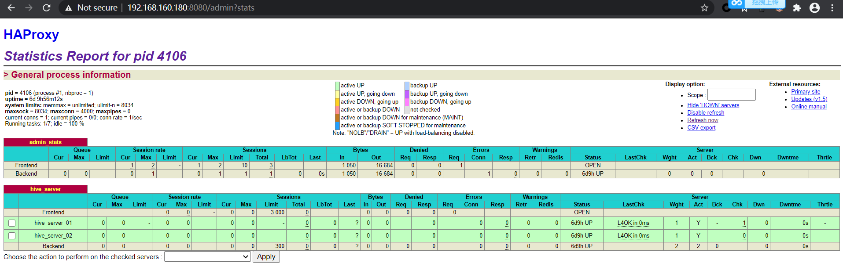843x267 pixels.
Task: Click the Warnings header in hive_server table
Action: 535,197
